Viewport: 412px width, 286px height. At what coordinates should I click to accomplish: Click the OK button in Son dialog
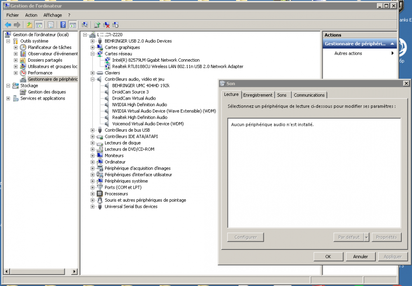pos(328,256)
